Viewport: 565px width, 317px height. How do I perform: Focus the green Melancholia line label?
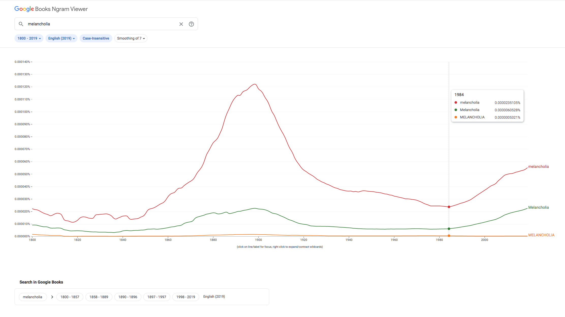[x=538, y=207]
